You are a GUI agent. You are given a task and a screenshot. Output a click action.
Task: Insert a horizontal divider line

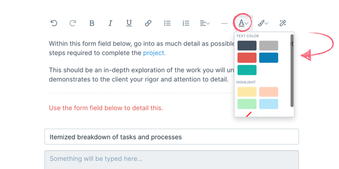224,23
